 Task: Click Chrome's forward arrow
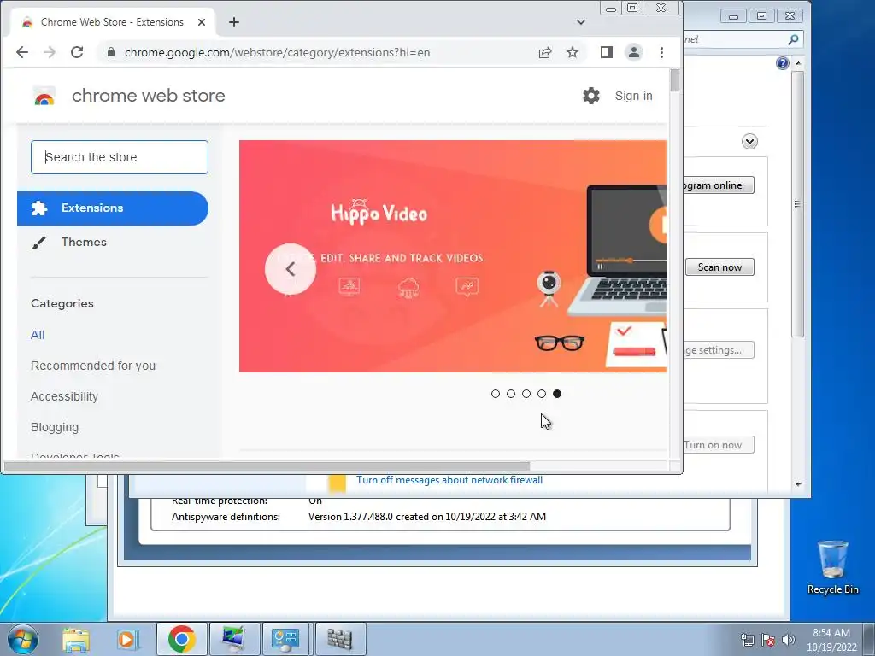pos(50,52)
